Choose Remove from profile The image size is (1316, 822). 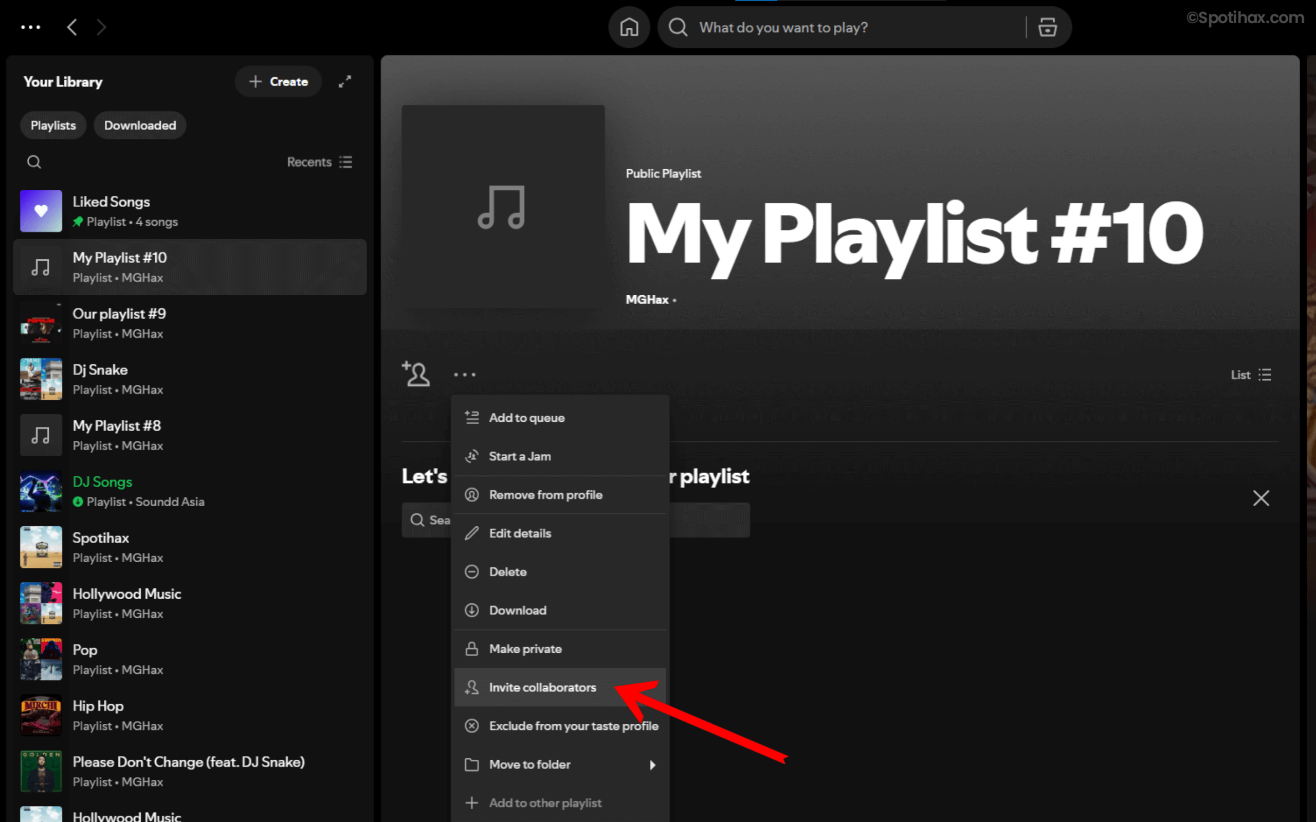pos(560,495)
